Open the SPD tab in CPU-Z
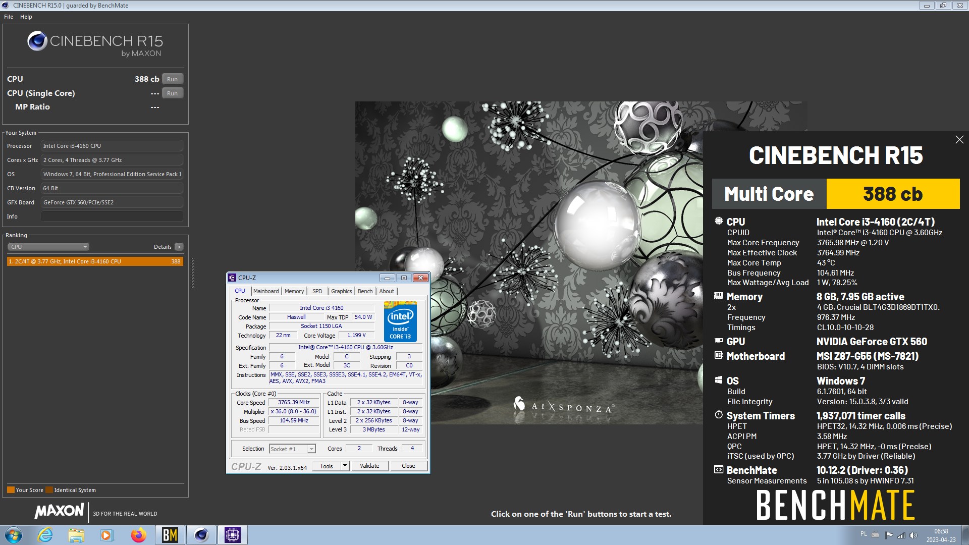Image resolution: width=969 pixels, height=545 pixels. (x=317, y=291)
